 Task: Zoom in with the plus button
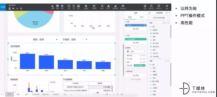[114, 94]
